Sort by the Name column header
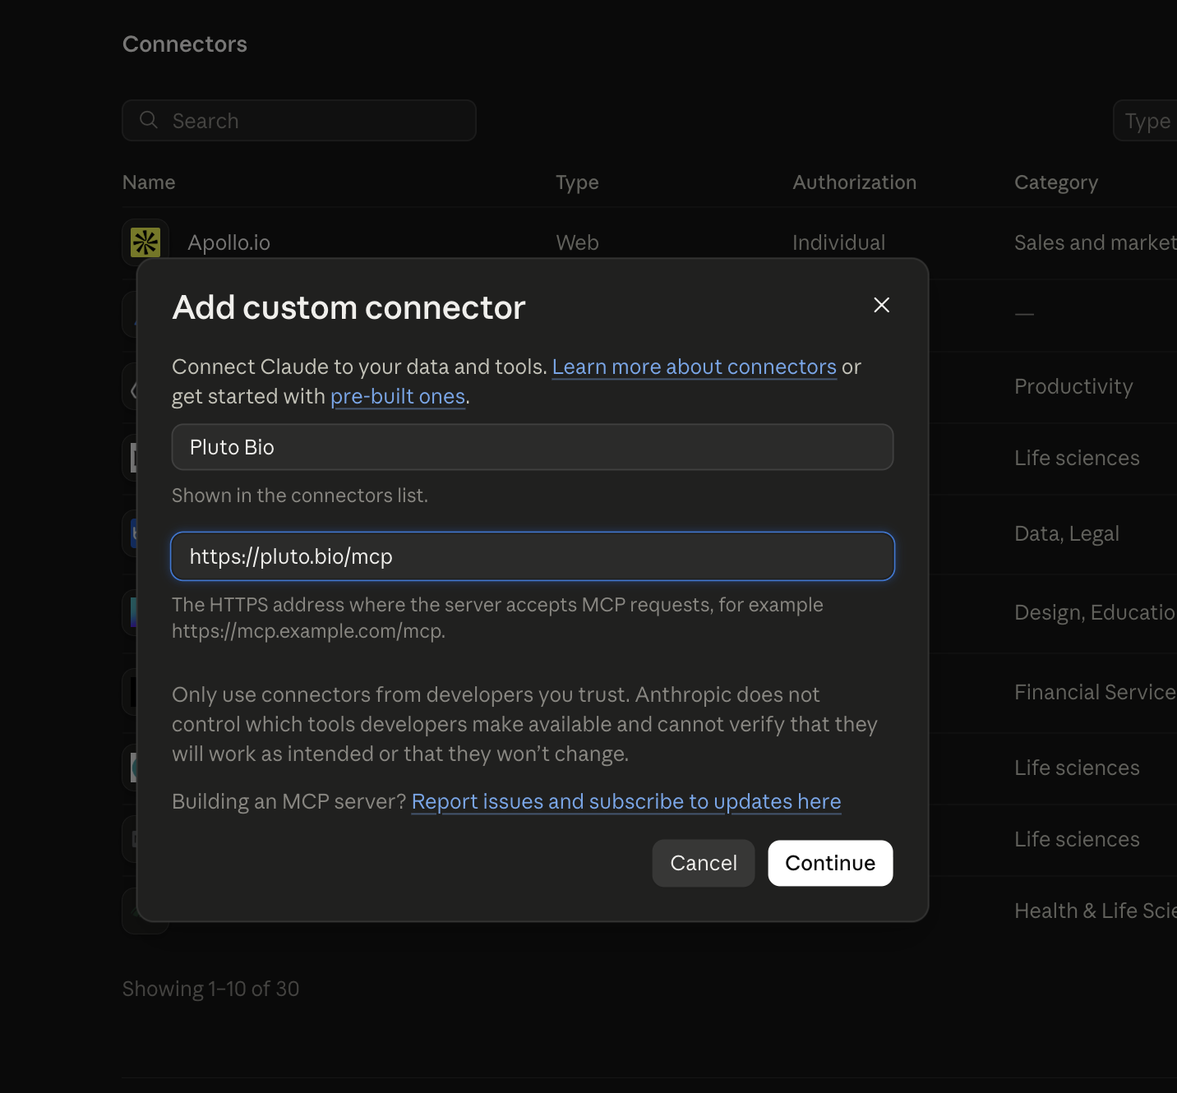This screenshot has height=1093, width=1177. [149, 182]
